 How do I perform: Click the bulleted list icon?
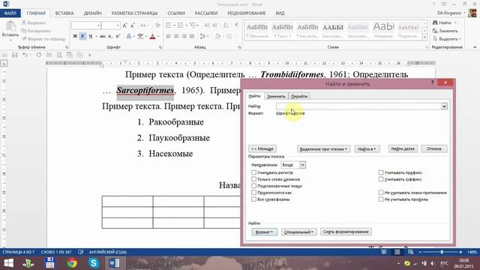(168, 25)
